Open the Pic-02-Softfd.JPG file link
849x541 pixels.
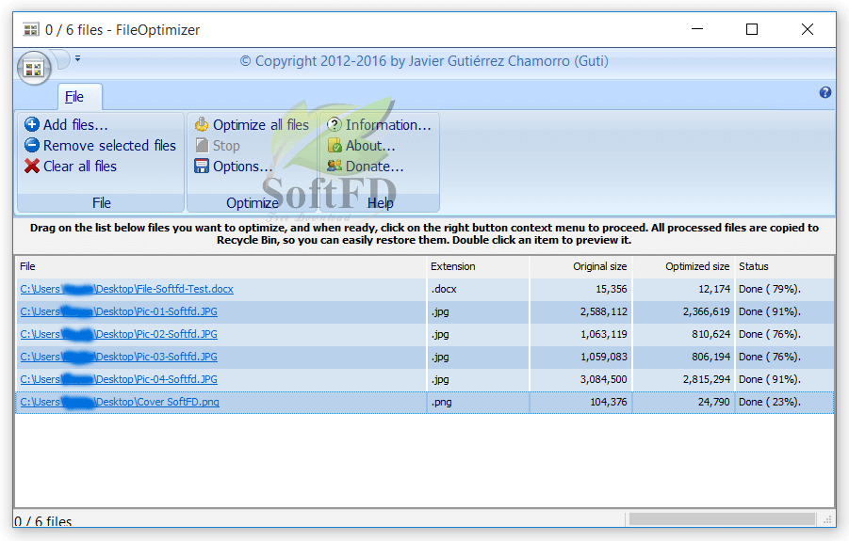click(119, 335)
